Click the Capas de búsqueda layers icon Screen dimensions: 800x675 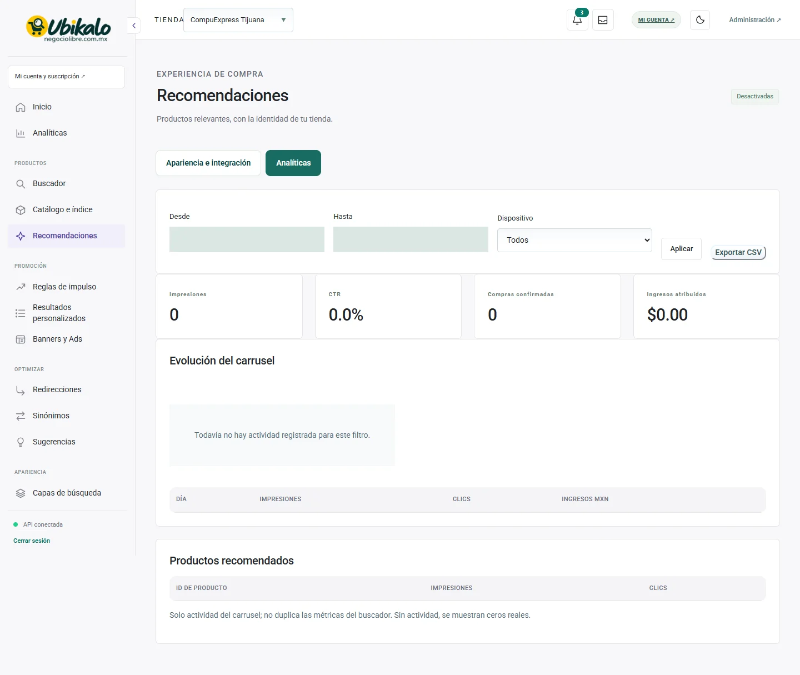click(21, 493)
